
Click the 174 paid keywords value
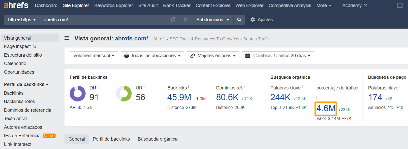click(375, 97)
